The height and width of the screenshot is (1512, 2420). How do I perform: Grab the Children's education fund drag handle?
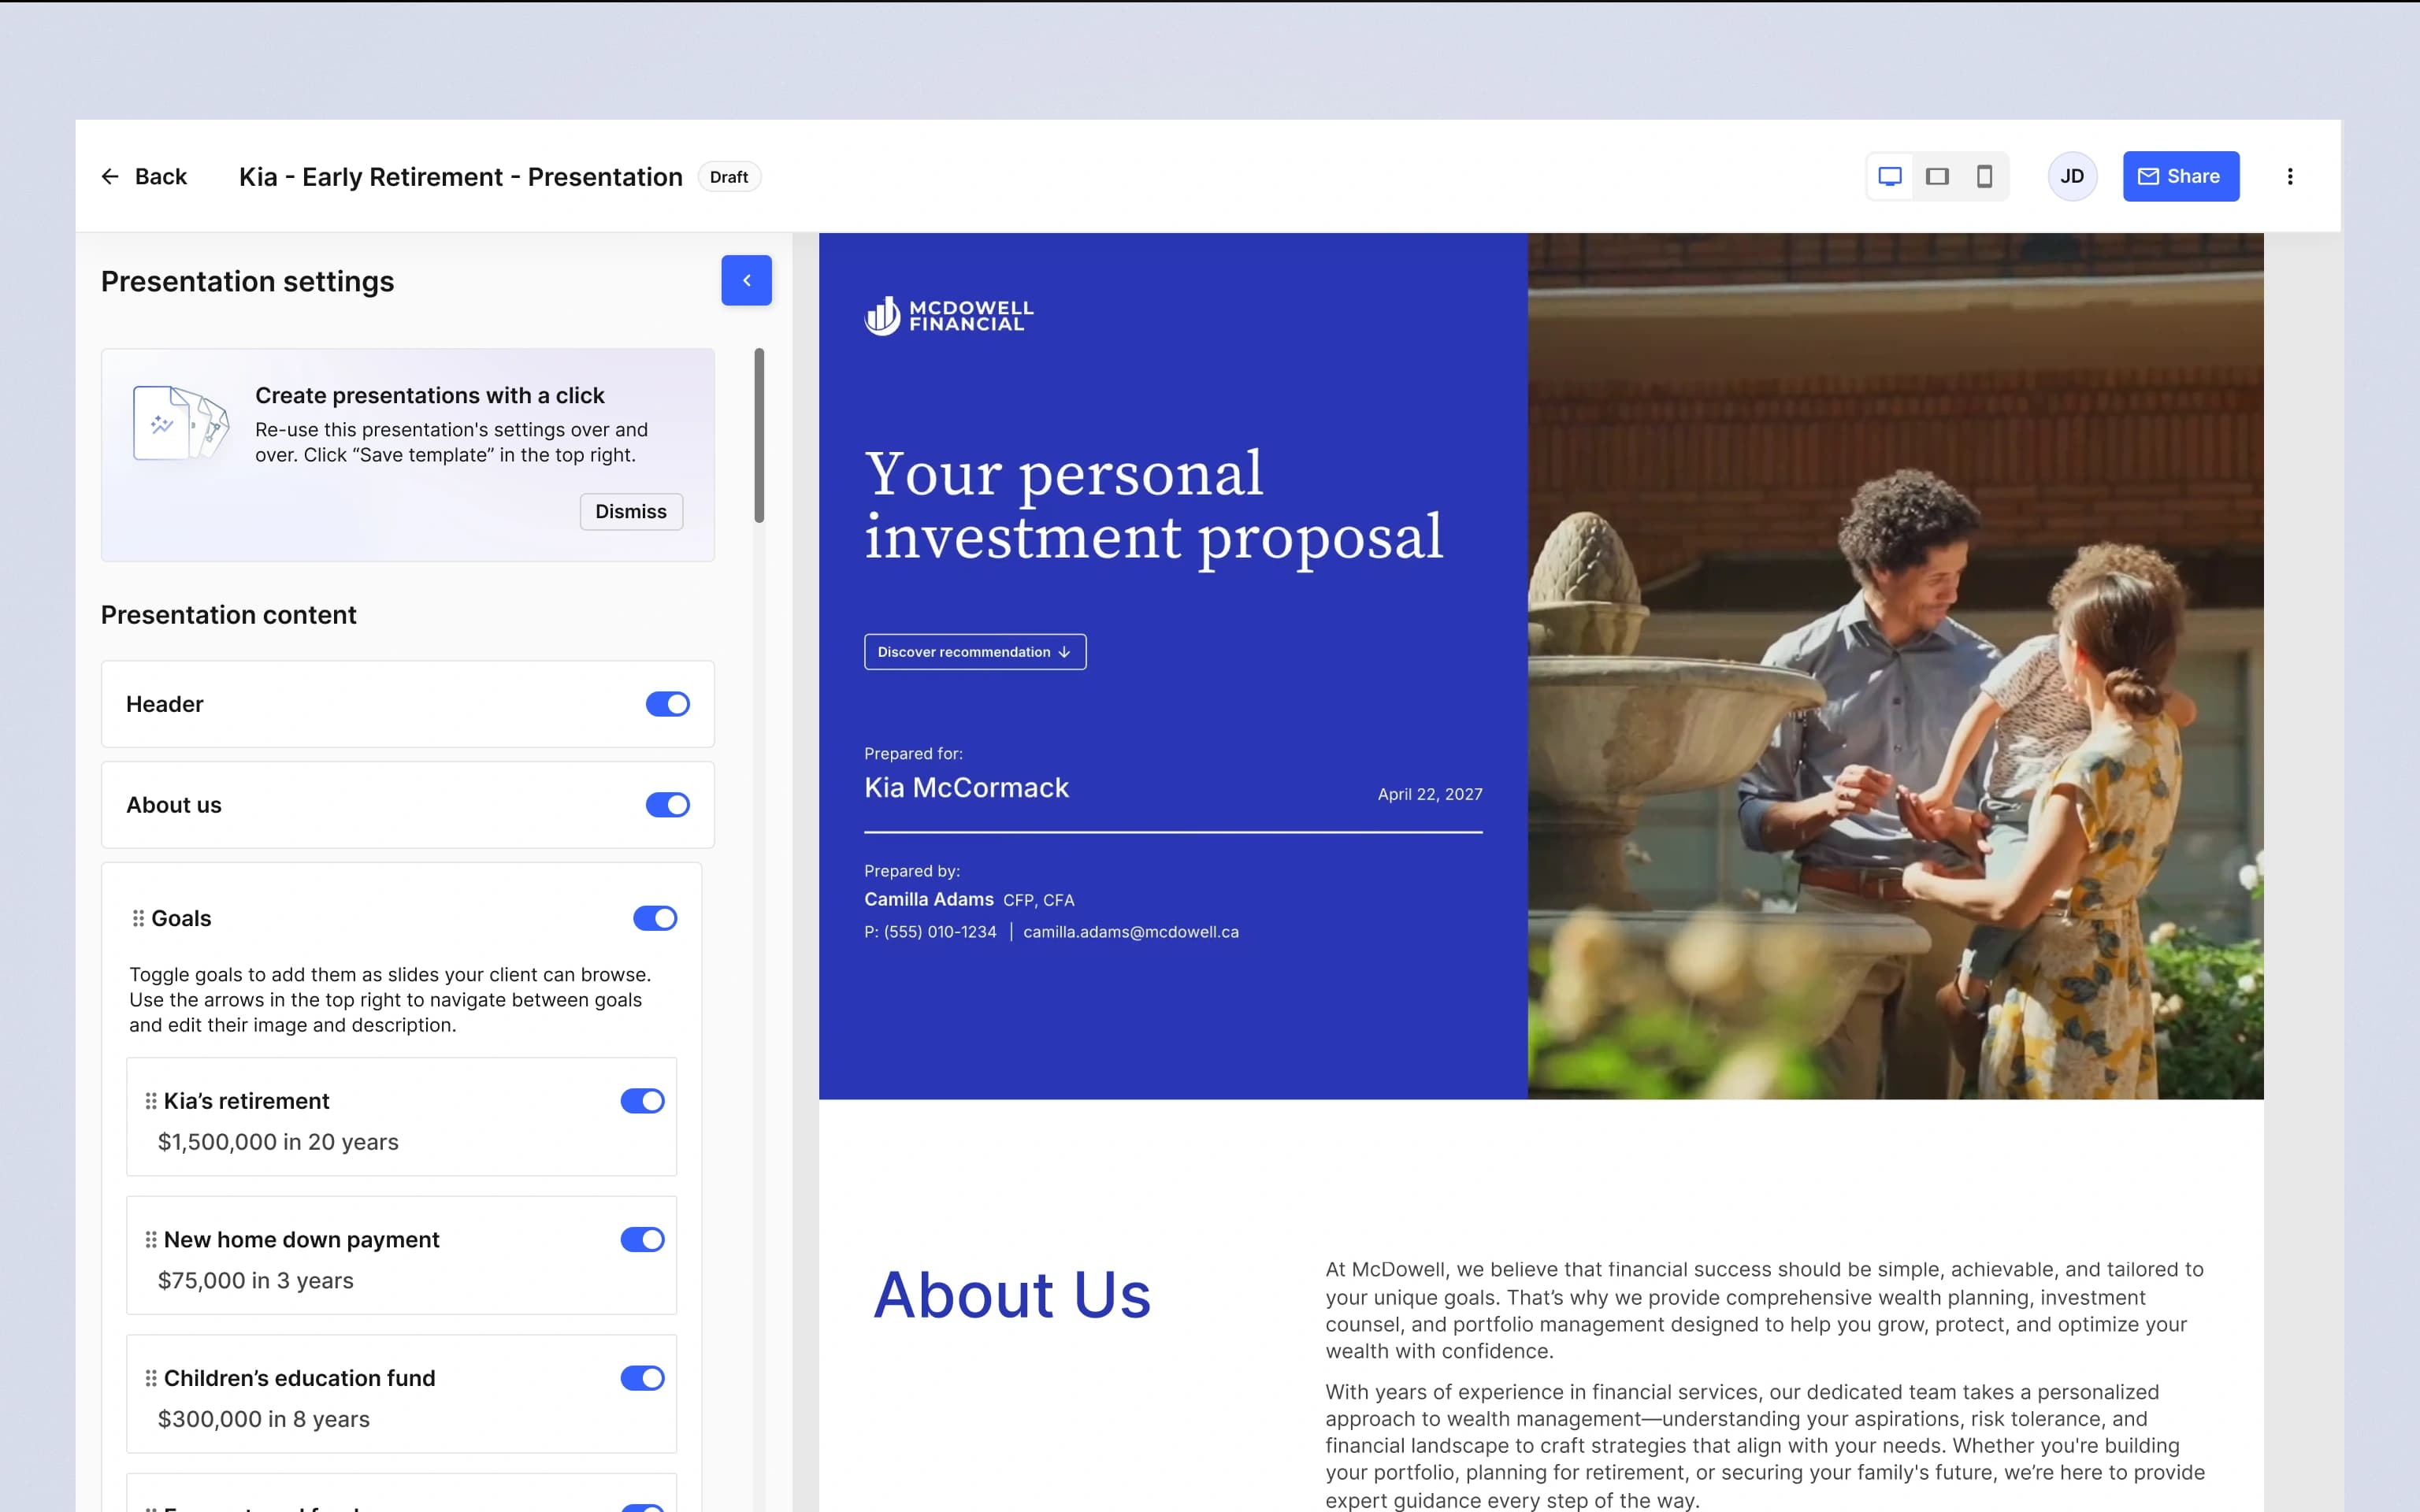tap(151, 1378)
